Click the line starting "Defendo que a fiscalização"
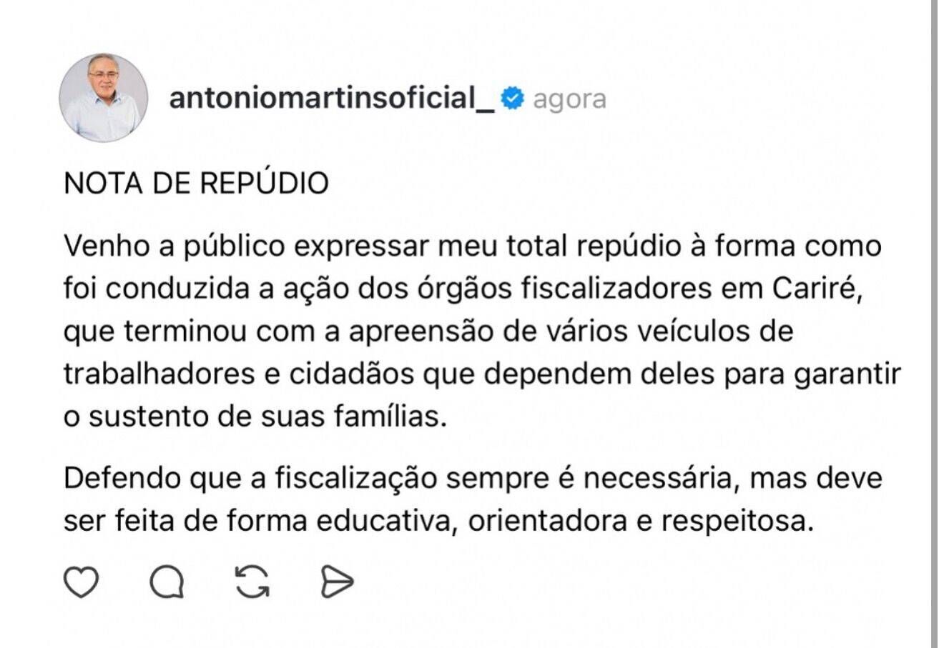Image resolution: width=944 pixels, height=648 pixels. point(473,478)
